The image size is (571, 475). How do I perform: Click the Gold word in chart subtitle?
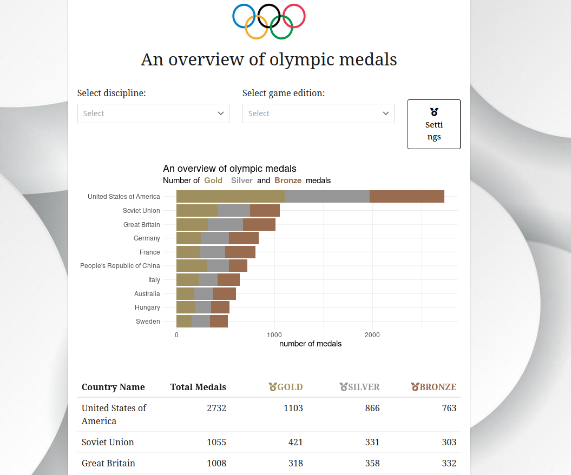pyautogui.click(x=213, y=180)
